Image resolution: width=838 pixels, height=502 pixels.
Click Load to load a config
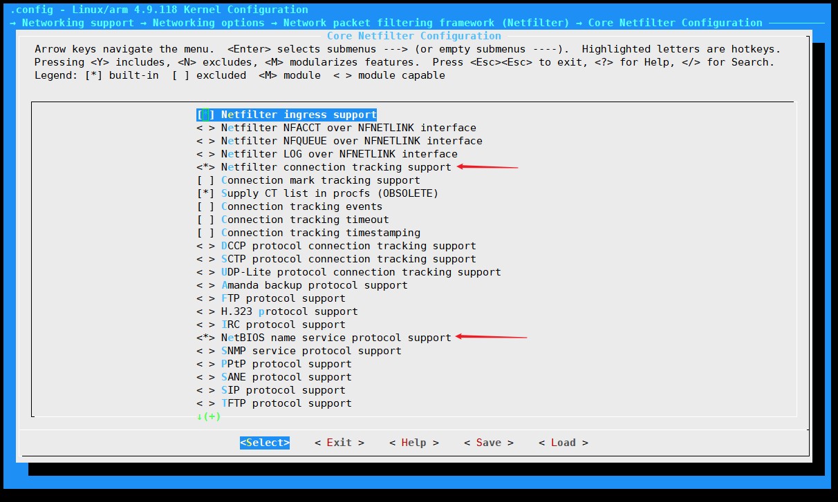click(563, 443)
